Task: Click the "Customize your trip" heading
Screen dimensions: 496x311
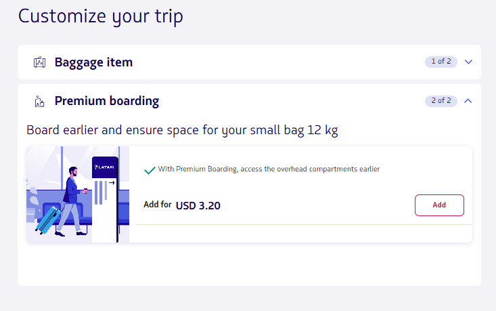Action: (x=100, y=16)
